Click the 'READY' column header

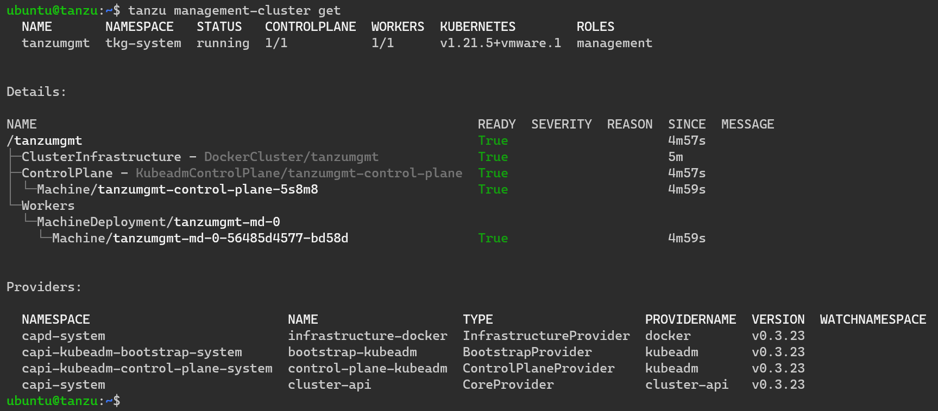pyautogui.click(x=497, y=124)
